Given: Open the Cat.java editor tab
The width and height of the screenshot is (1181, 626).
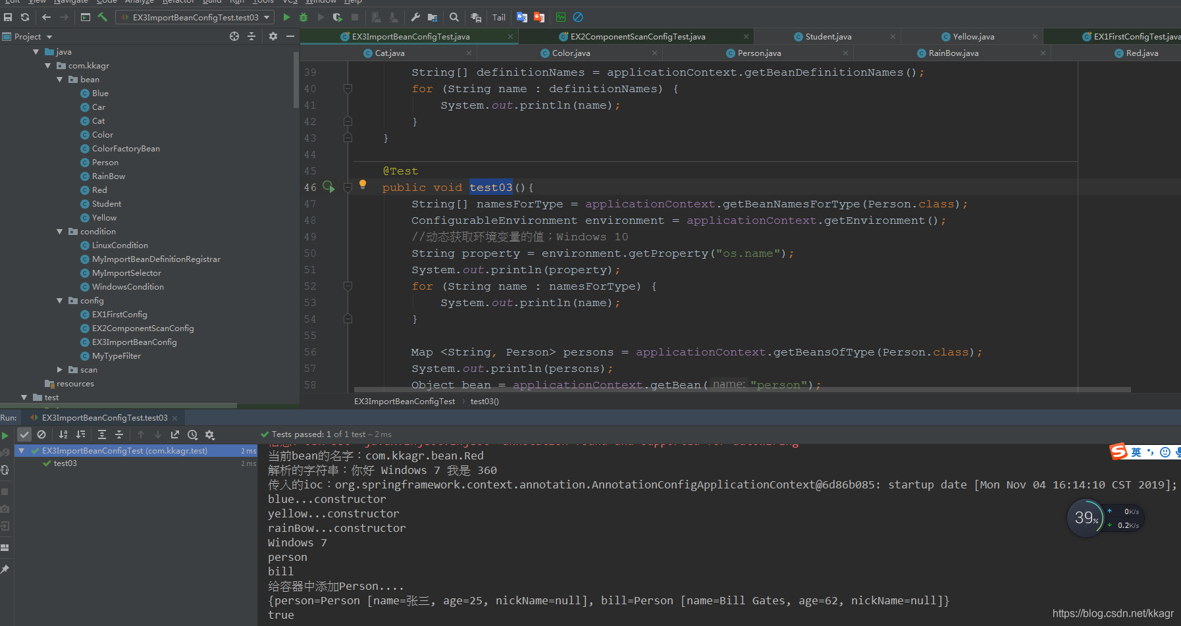Looking at the screenshot, I should point(390,53).
